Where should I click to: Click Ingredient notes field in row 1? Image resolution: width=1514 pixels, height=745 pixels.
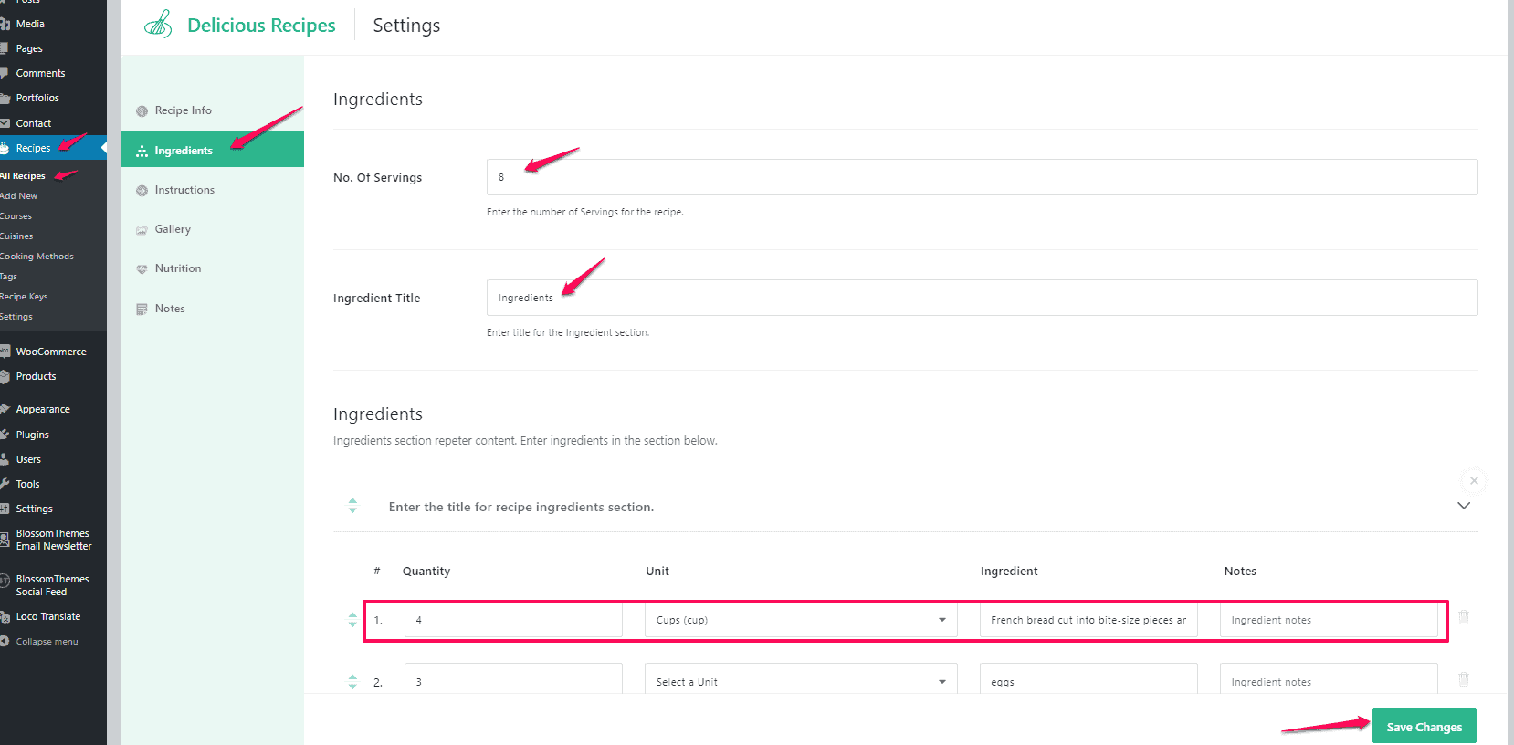[x=1329, y=620]
